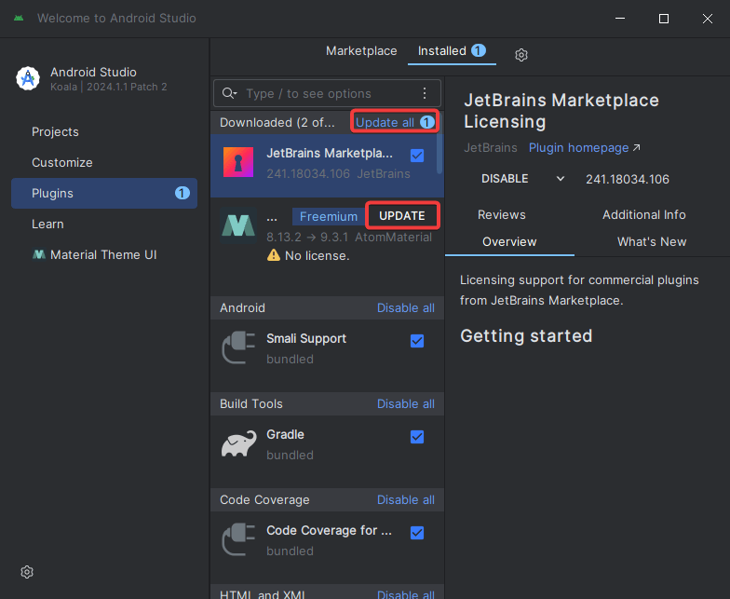Click the plugins settings gear icon

(521, 55)
